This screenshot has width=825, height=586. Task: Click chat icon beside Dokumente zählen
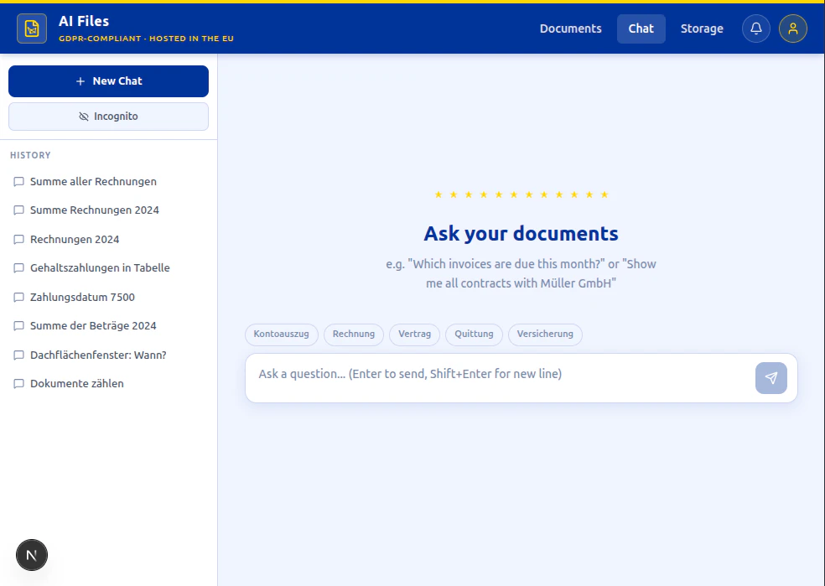click(18, 383)
